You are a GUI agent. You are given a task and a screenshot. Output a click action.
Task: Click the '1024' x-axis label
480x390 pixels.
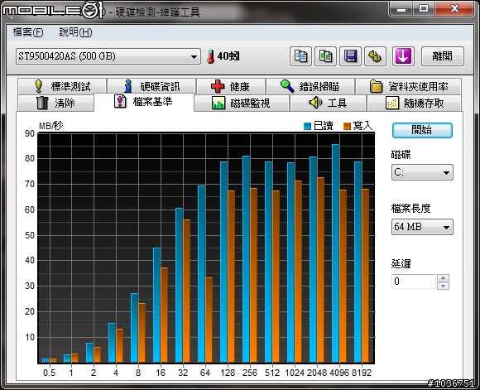295,373
